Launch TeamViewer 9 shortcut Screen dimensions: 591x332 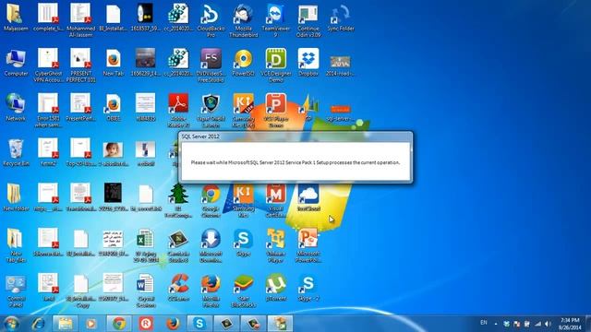276,20
